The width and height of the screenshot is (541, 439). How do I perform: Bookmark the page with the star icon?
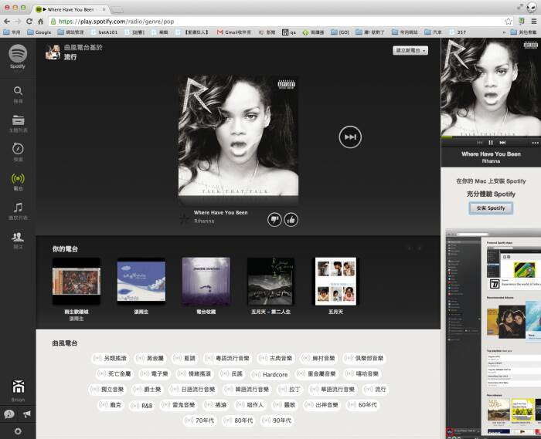click(509, 22)
